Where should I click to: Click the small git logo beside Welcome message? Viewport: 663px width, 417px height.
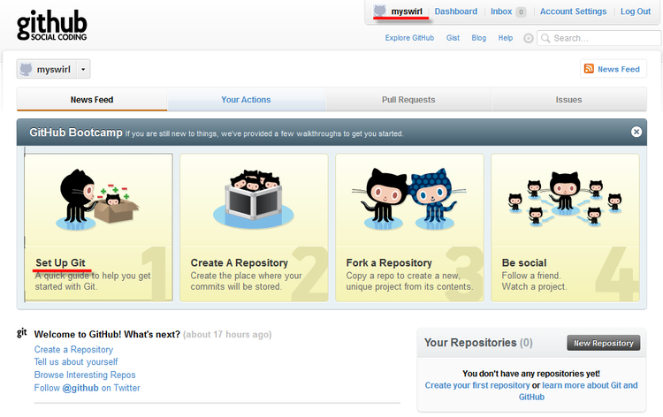tap(21, 333)
